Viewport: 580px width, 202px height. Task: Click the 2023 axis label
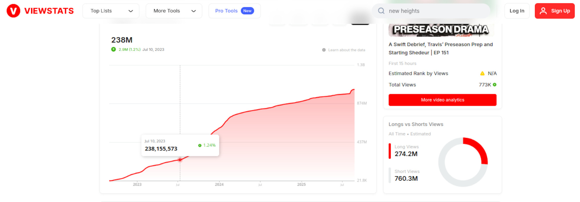coord(137,185)
